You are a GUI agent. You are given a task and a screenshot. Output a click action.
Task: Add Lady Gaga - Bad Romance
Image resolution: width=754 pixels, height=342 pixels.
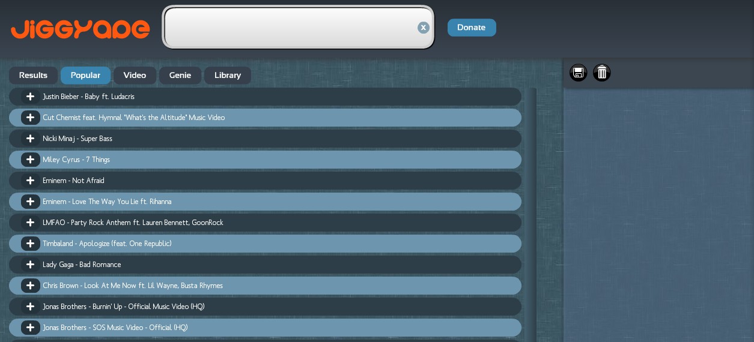[x=30, y=265]
